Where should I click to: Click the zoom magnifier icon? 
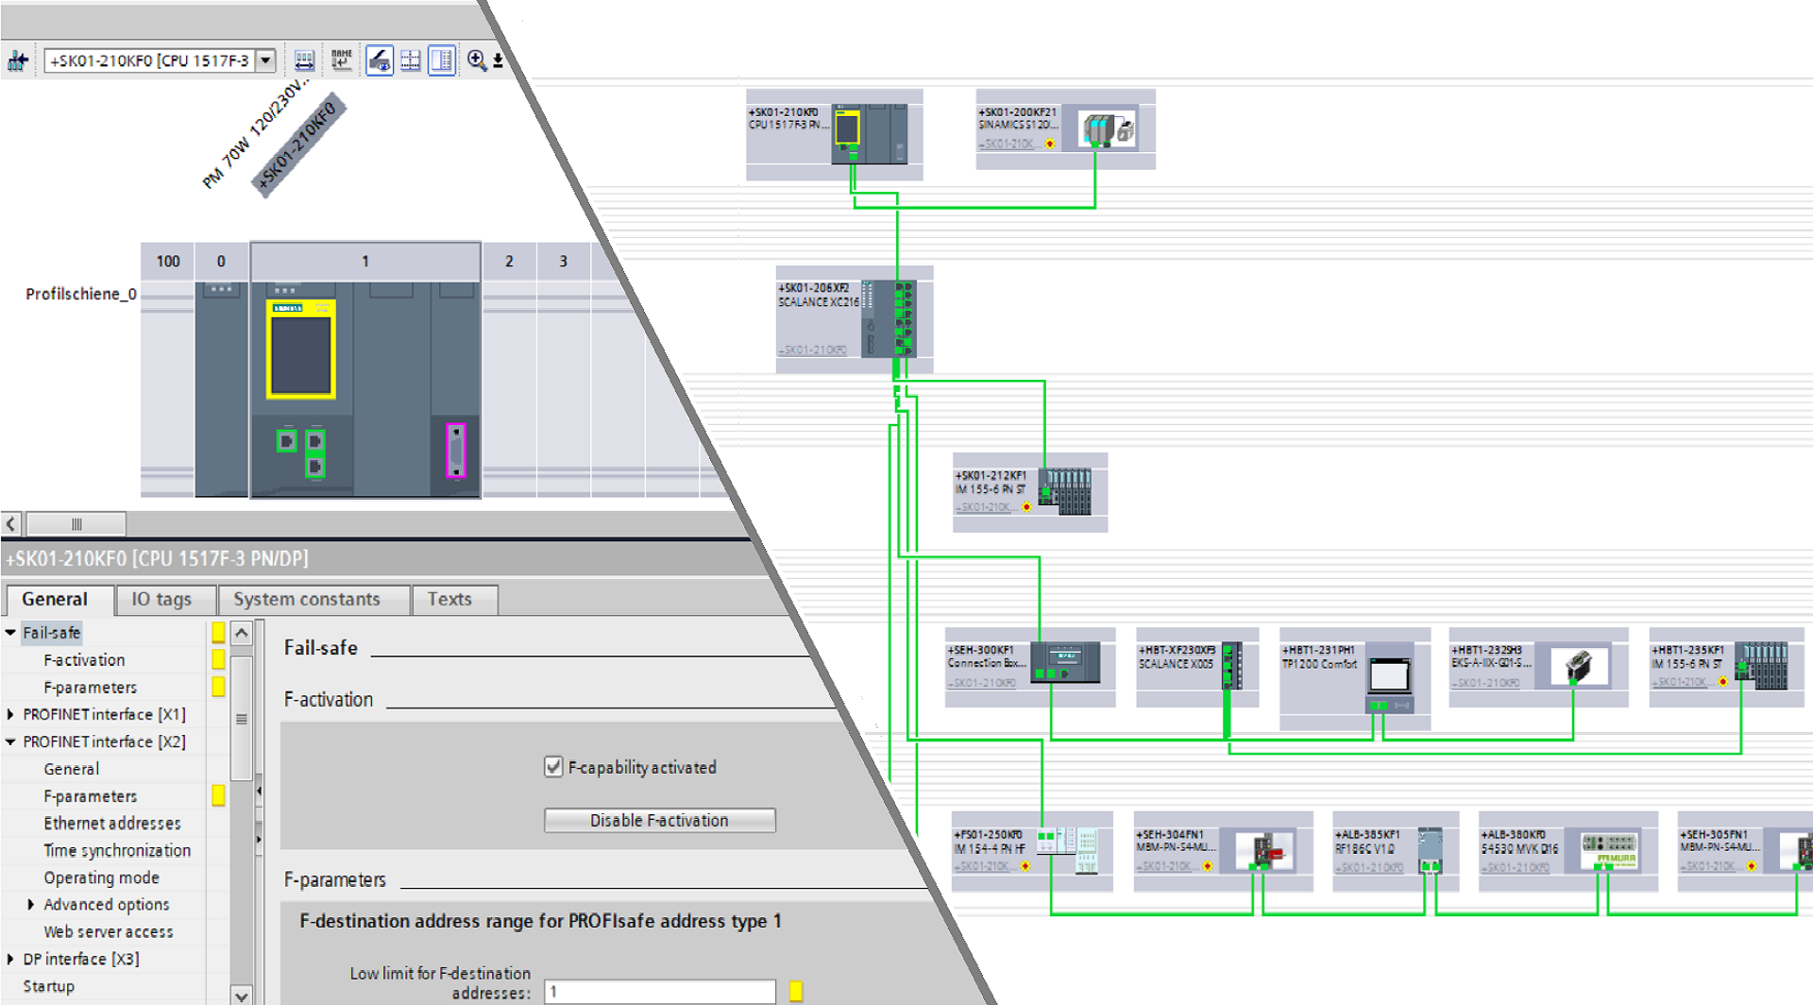pyautogui.click(x=477, y=61)
